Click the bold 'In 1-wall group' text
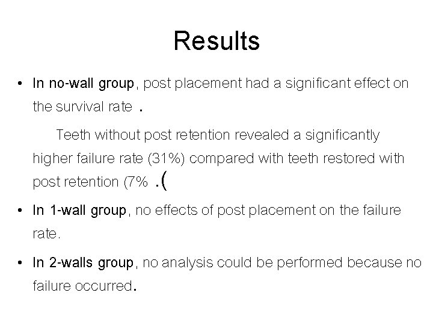433x325 pixels. [79, 210]
